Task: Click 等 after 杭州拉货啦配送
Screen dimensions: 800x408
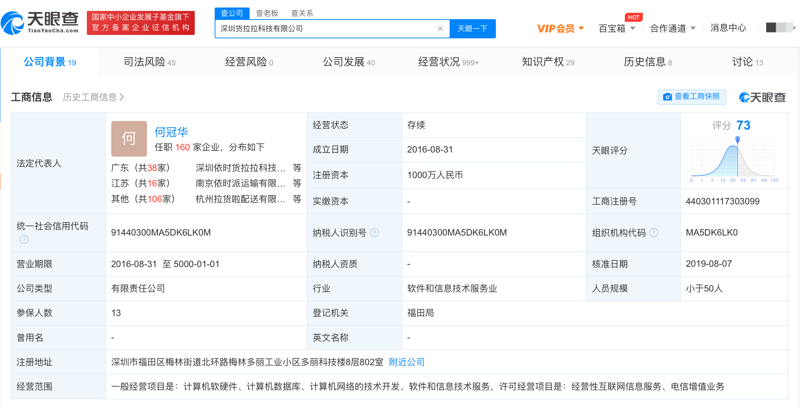Action: 297,199
